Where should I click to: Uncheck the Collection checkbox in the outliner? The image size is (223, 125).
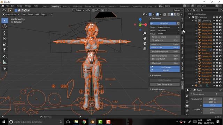tap(193, 17)
